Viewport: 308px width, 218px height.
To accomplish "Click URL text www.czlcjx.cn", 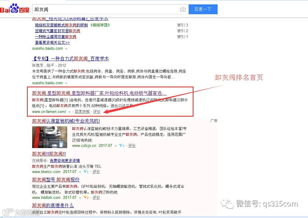I will click(84, 146).
